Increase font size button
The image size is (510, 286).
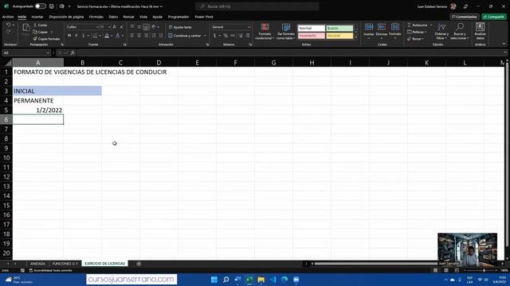115,27
